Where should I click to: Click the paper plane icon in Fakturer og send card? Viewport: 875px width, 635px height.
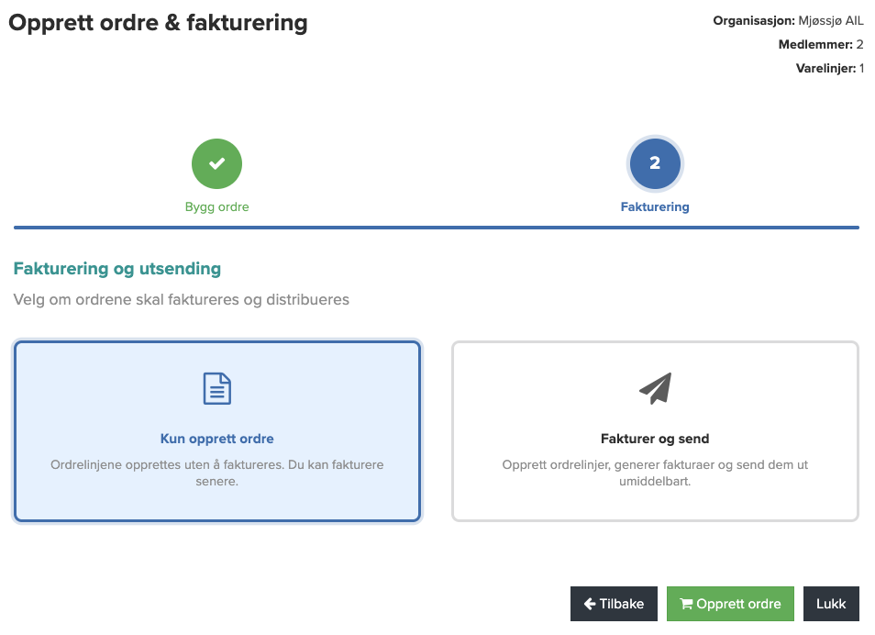click(x=655, y=388)
